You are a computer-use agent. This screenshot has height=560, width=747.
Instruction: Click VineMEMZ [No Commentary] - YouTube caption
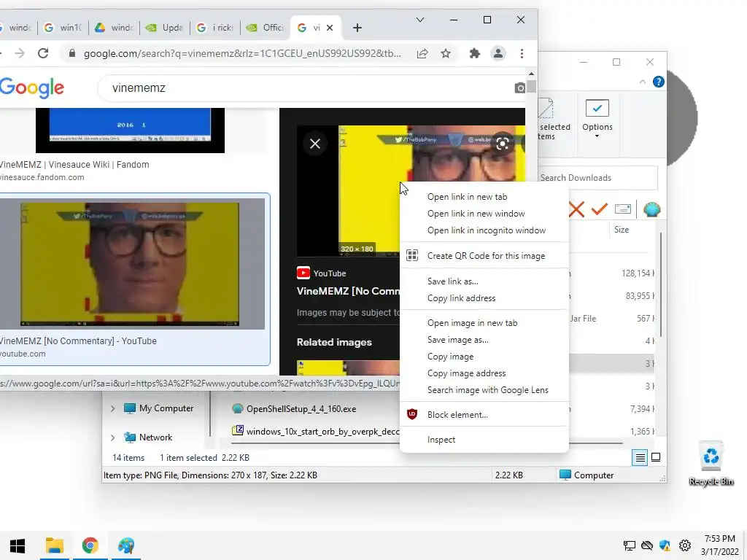click(x=78, y=341)
